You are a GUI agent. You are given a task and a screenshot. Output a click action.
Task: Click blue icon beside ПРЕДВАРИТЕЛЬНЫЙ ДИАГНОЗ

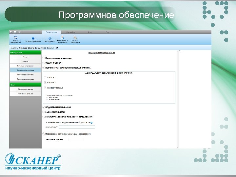tap(91, 123)
